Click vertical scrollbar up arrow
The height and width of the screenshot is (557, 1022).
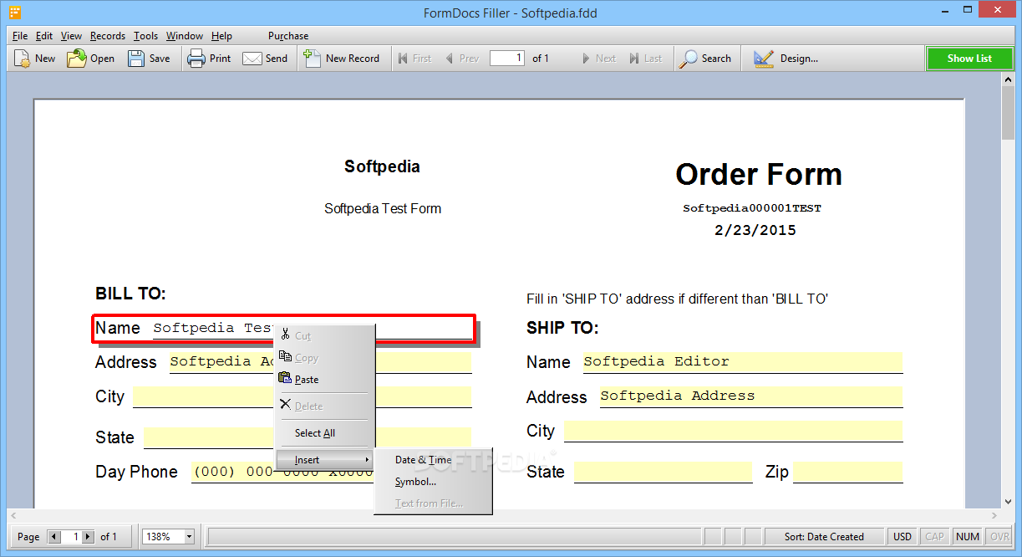point(1009,79)
